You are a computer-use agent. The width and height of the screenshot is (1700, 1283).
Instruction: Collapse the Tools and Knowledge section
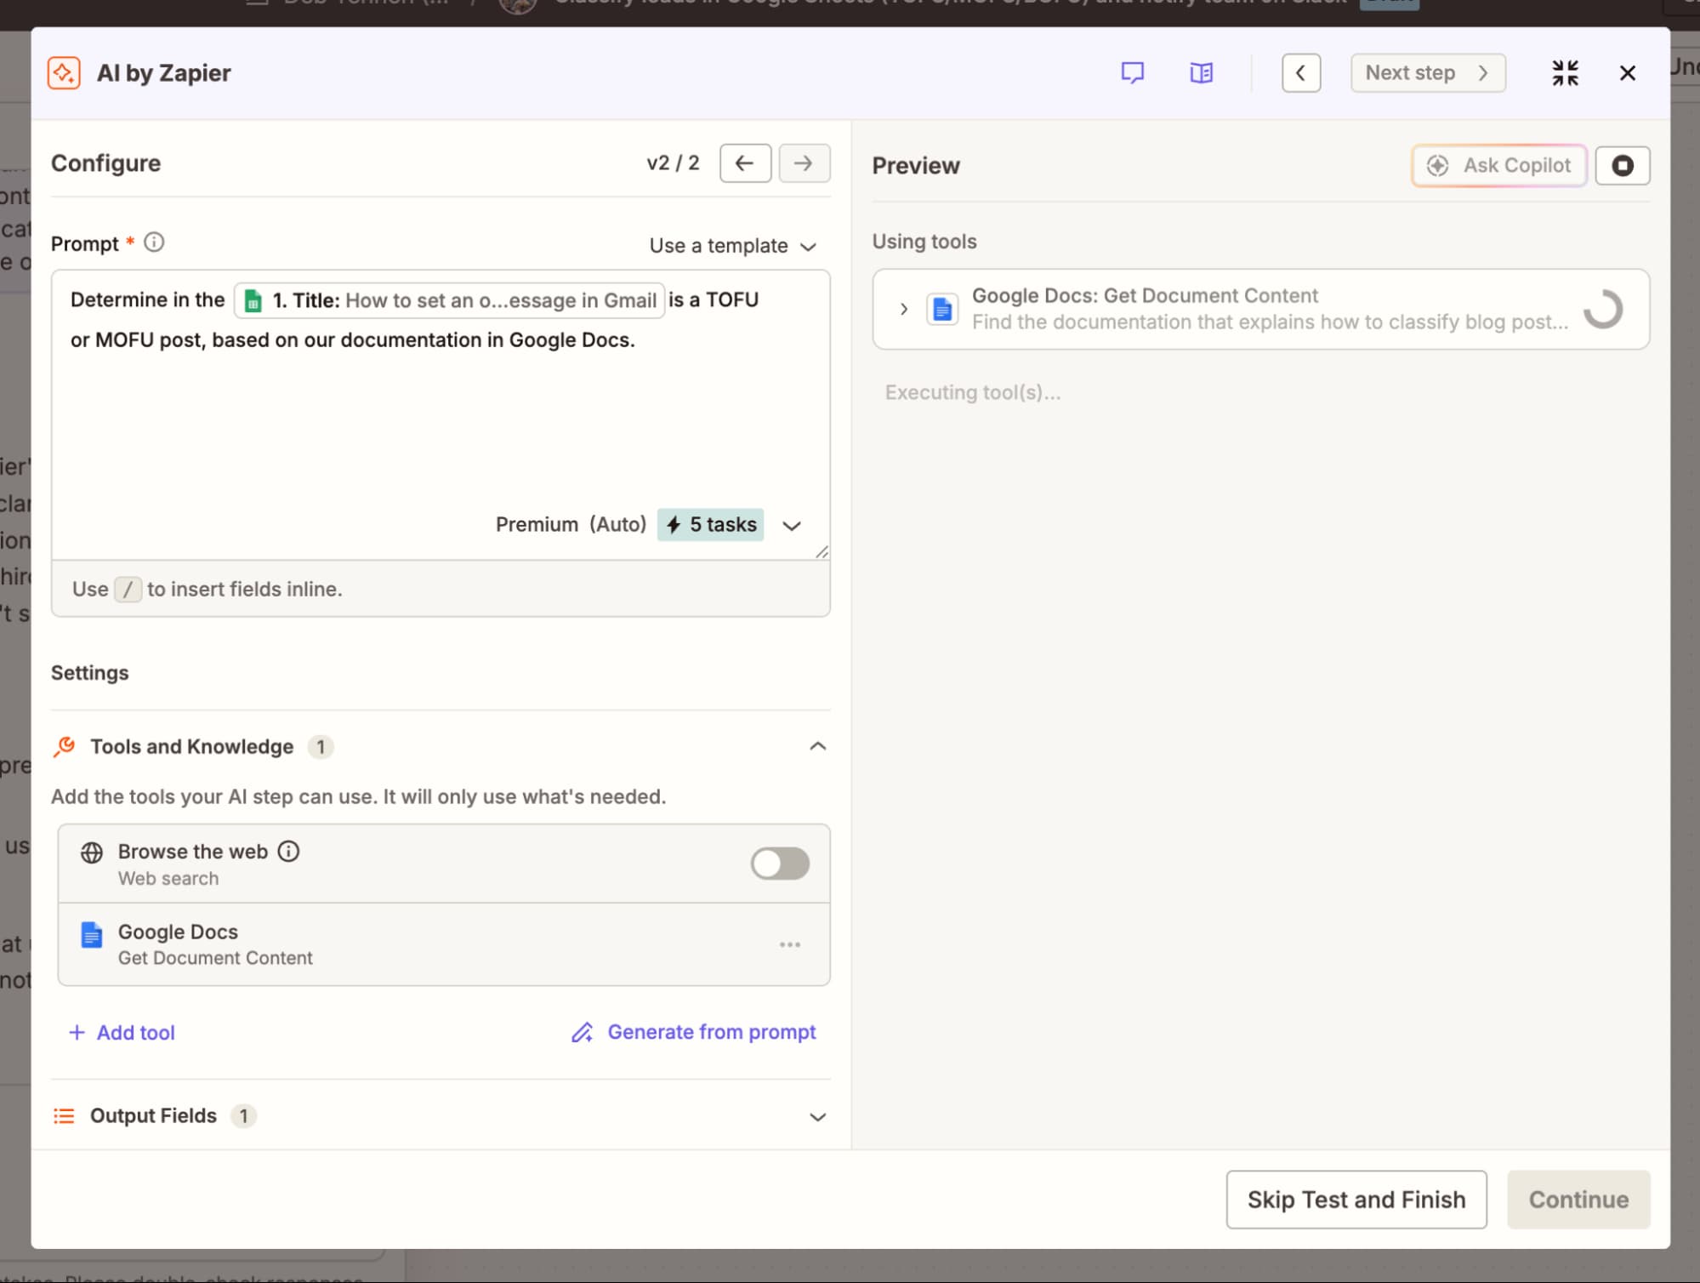click(x=816, y=746)
